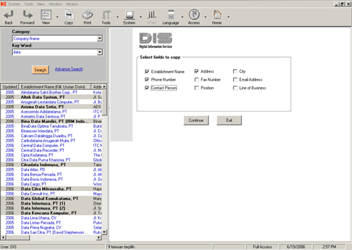Select Central Data Computer, PT row
Viewport: 352px width, 250px height.
click(x=51, y=146)
